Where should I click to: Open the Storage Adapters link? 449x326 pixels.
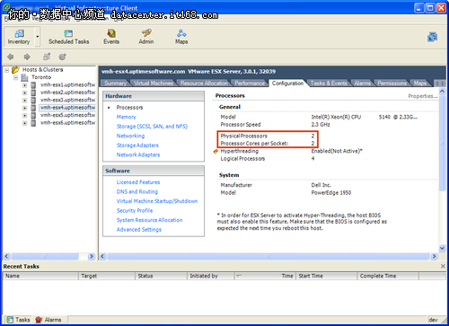click(137, 145)
